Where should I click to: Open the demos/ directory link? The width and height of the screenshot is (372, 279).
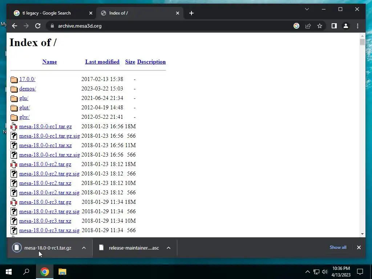click(x=28, y=89)
